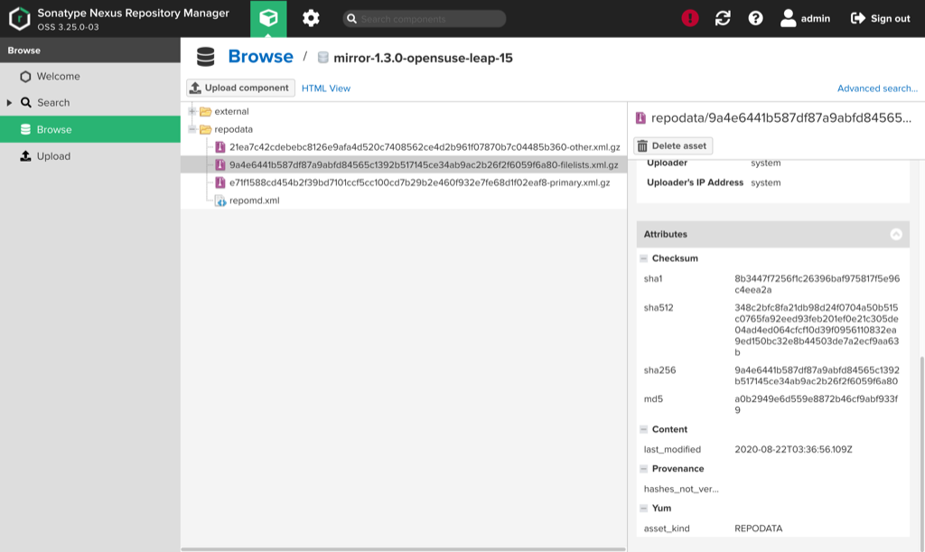Select the repomd.xml tree row
This screenshot has width=925, height=552.
404,201
